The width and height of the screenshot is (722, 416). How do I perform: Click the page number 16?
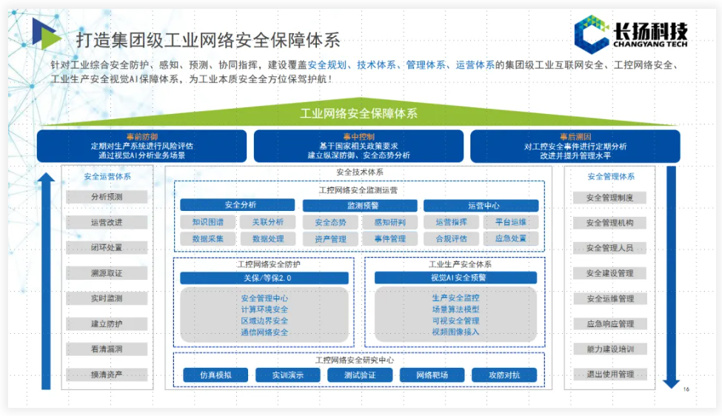[685, 389]
